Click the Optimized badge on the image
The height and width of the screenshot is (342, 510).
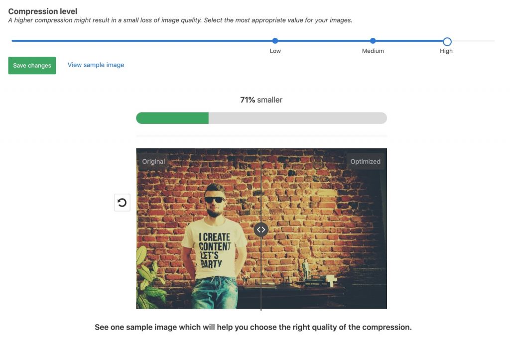[365, 161]
